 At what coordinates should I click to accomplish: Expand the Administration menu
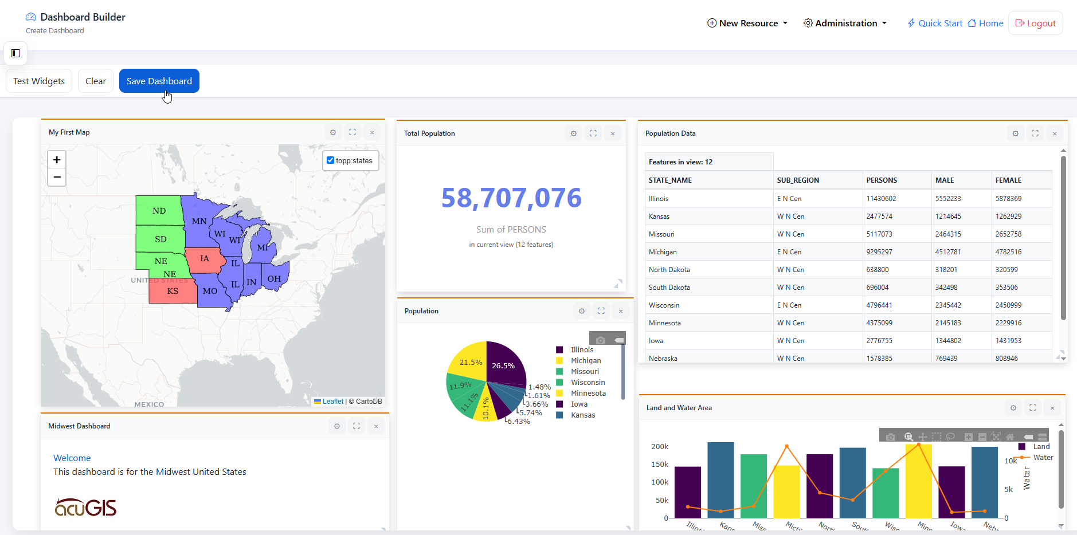click(x=845, y=23)
